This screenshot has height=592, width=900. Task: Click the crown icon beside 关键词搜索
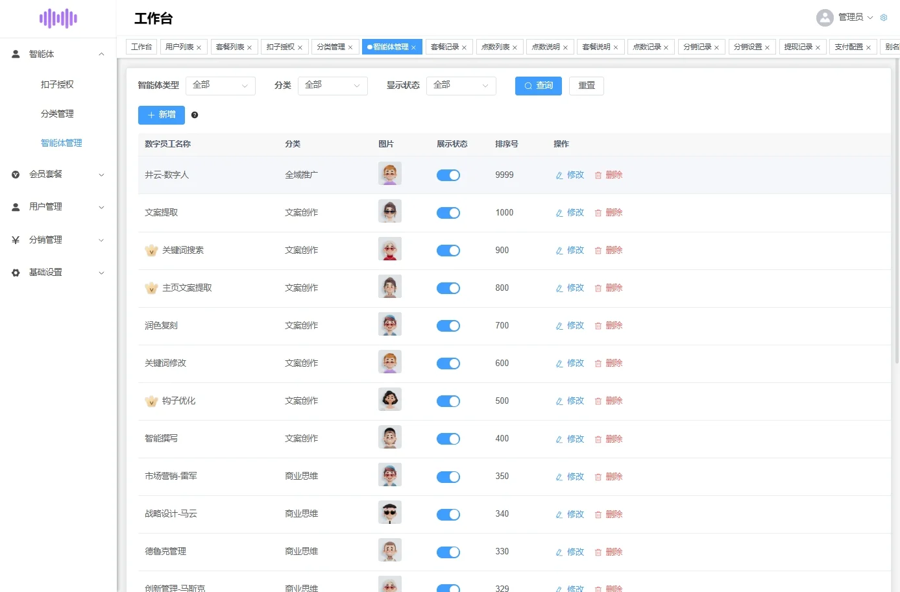tap(151, 251)
